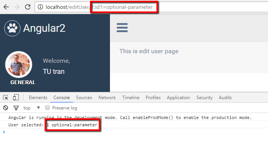Click the GENERAL section heading

point(23,82)
